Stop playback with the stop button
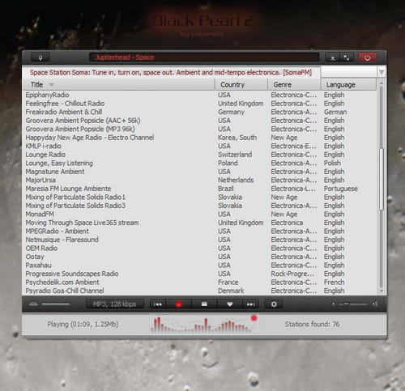This screenshot has width=405, height=391. coord(204,304)
